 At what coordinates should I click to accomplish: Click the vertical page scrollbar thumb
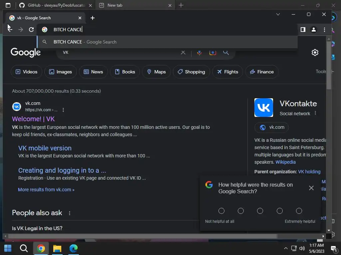329,65
